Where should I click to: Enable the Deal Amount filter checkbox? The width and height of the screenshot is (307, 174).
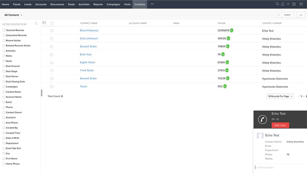[x=4, y=66]
